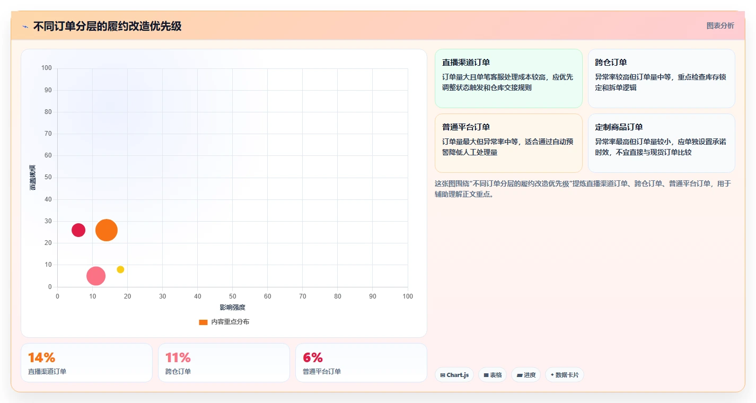Image resolution: width=756 pixels, height=403 pixels.
Task: Click the 内容重点分布 legend label text
Action: 230,322
